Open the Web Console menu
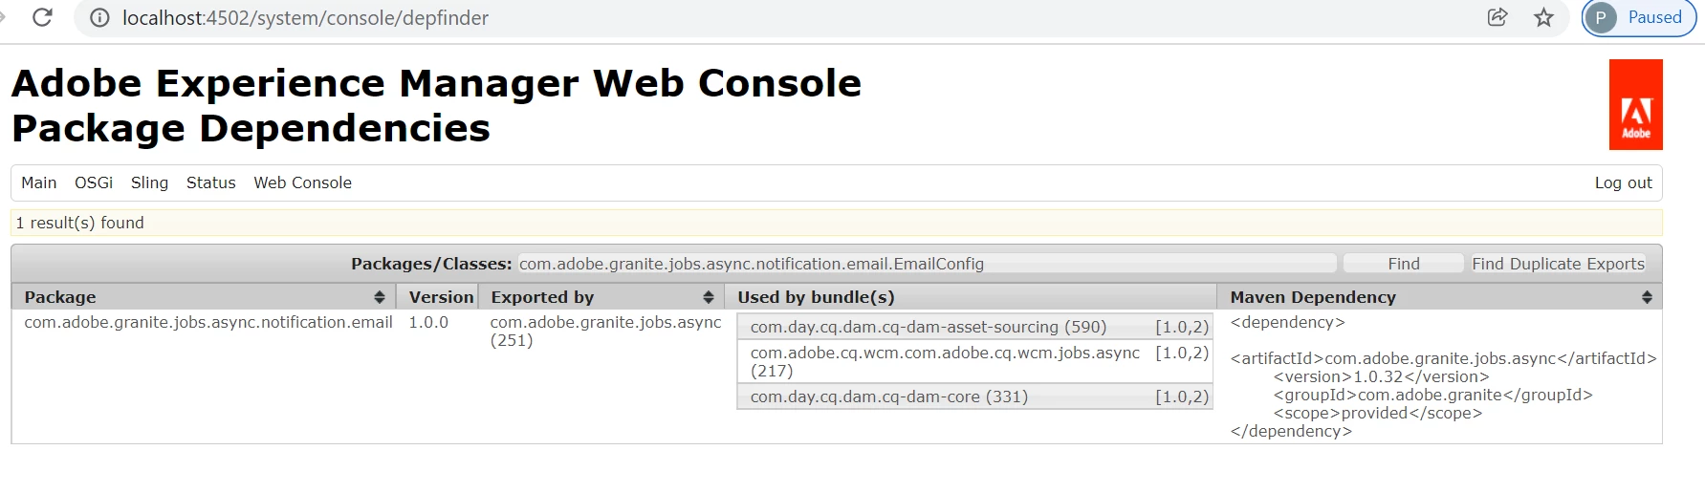The width and height of the screenshot is (1705, 493). tap(302, 182)
